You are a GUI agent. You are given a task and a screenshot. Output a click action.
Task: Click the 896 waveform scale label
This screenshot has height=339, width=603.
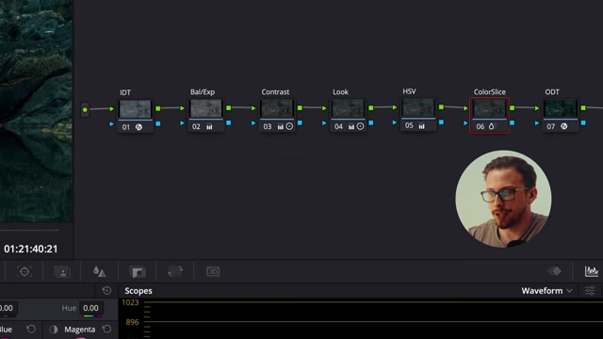[132, 322]
